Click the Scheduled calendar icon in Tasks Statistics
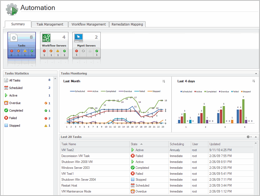This screenshot has width=260, height=196. (6, 88)
